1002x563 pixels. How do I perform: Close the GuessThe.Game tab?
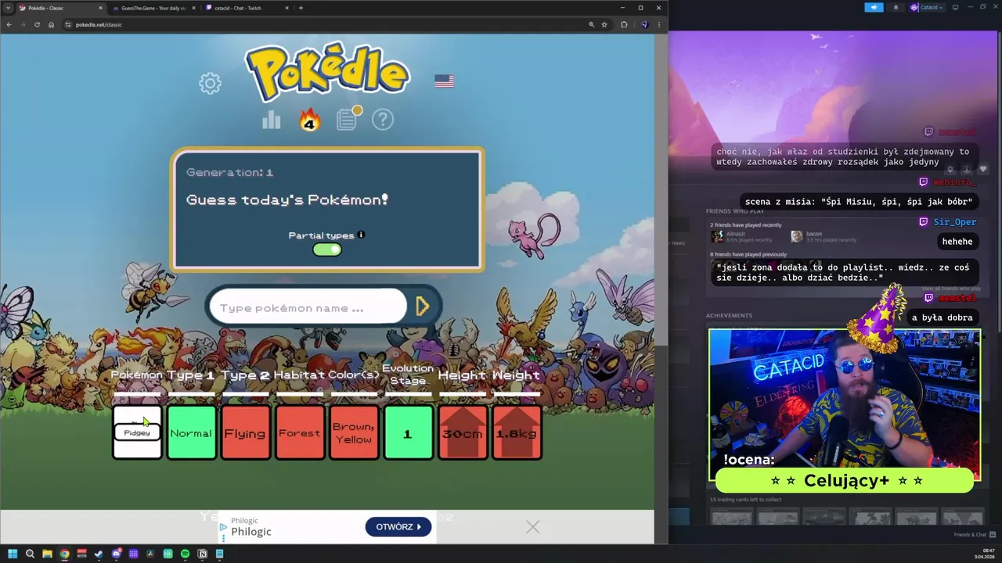click(193, 8)
